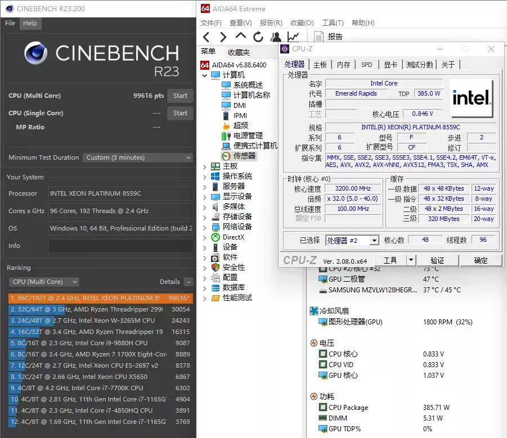The image size is (507, 438).
Task: Switch to the SPD tab in CPU-Z
Action: [367, 65]
